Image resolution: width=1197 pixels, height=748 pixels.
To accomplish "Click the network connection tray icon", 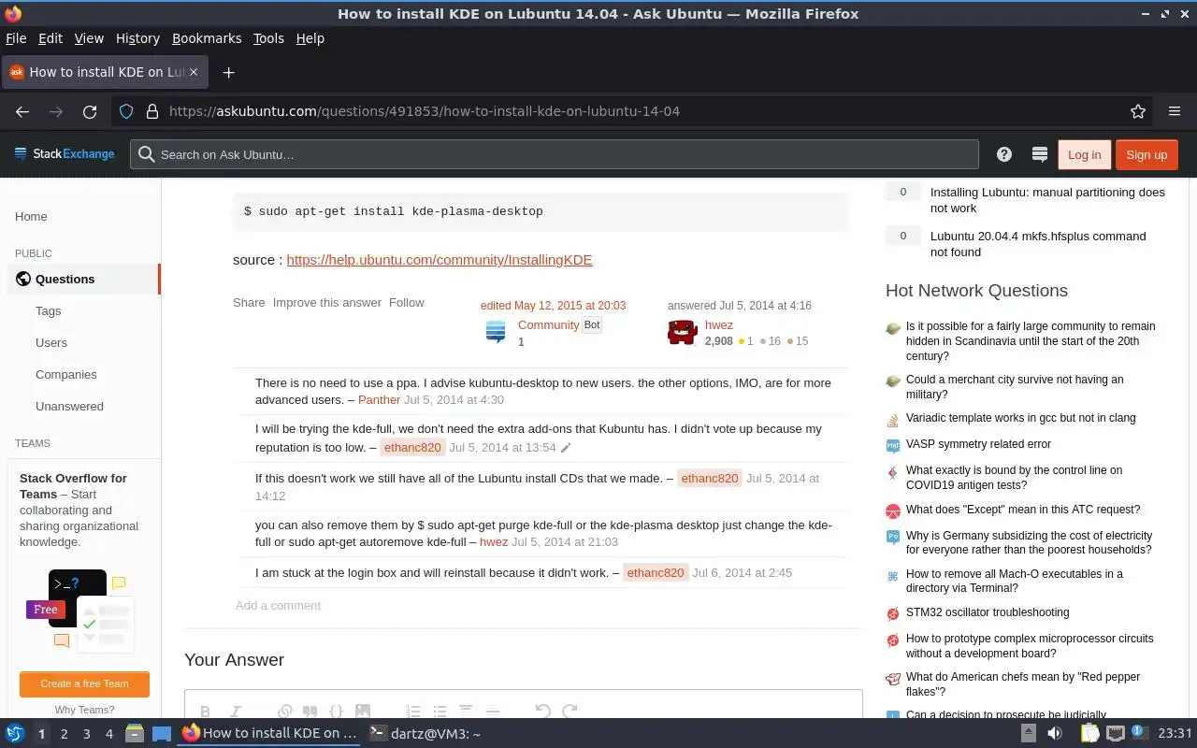I will pos(1116,734).
